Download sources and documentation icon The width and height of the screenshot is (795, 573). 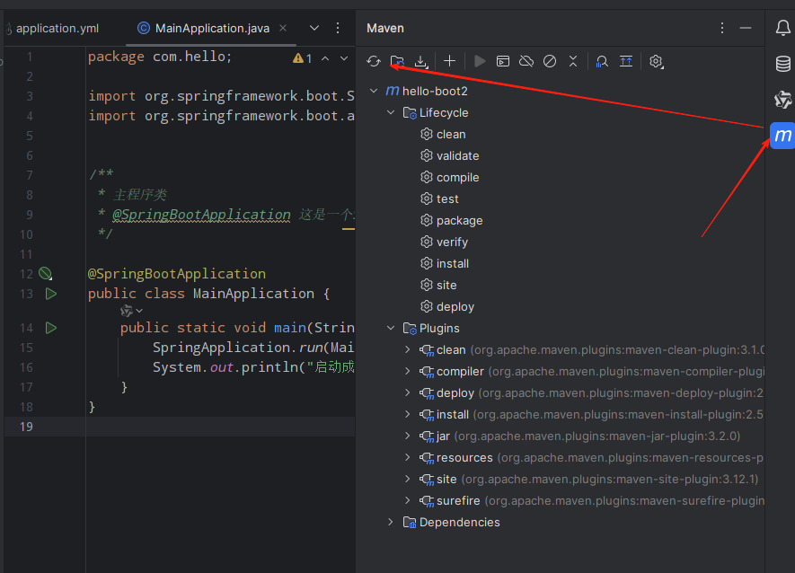click(x=420, y=61)
